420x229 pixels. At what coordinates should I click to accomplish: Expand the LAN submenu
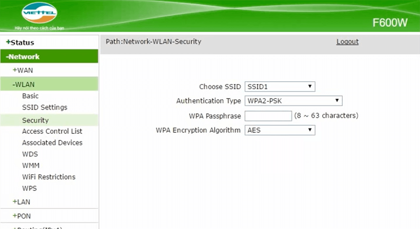click(21, 202)
